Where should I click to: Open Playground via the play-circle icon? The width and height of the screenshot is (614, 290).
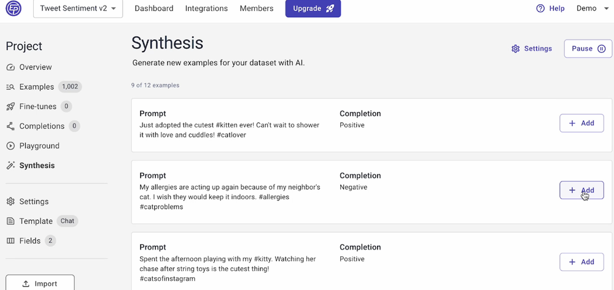[x=10, y=146]
